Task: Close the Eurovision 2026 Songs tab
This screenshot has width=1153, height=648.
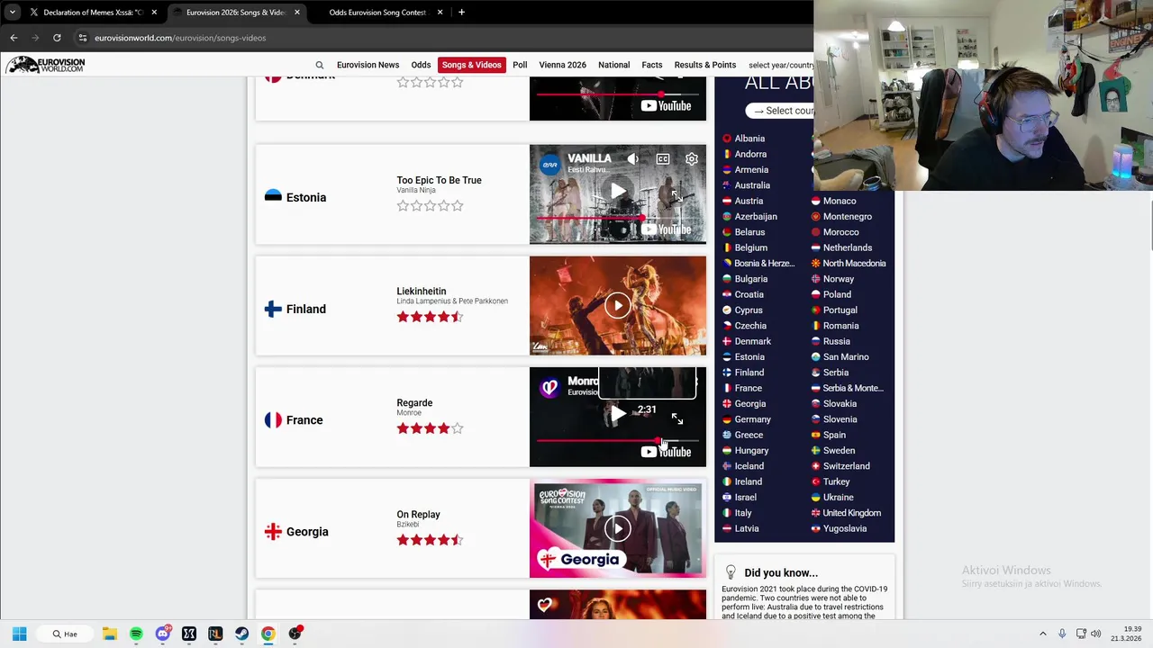Action: click(x=296, y=13)
